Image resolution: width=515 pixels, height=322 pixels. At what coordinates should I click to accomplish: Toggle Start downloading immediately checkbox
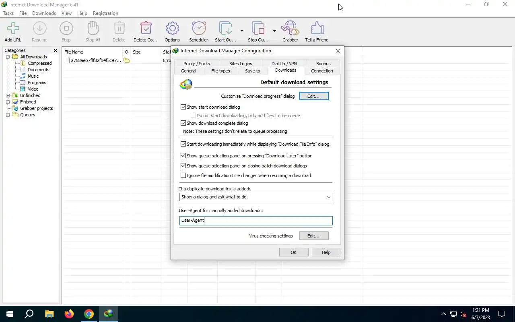coord(183,144)
